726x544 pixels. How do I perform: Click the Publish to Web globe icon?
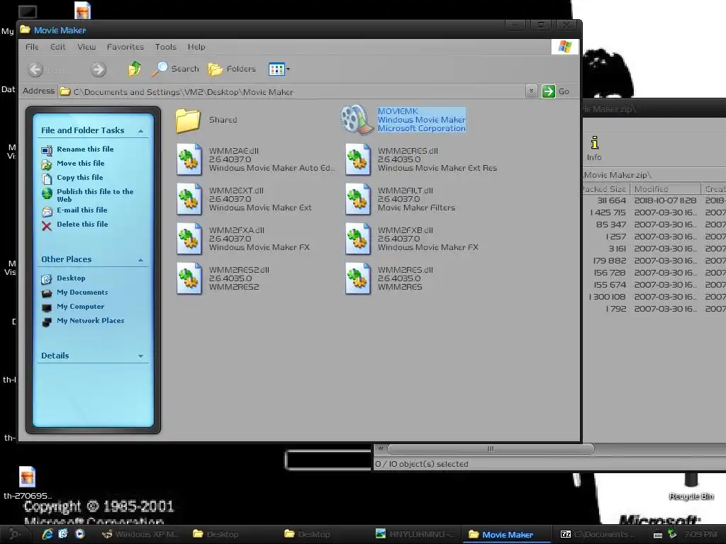[47, 193]
